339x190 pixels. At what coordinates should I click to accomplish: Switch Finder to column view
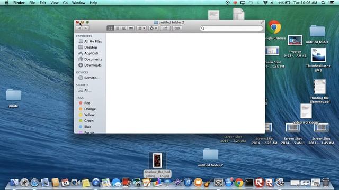coord(124,28)
